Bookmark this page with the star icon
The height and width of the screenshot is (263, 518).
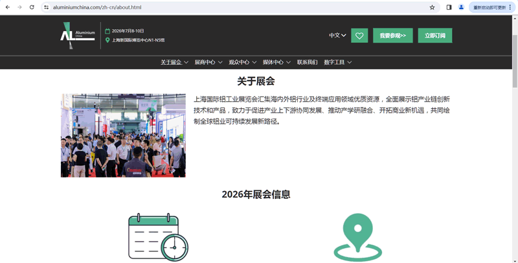432,7
